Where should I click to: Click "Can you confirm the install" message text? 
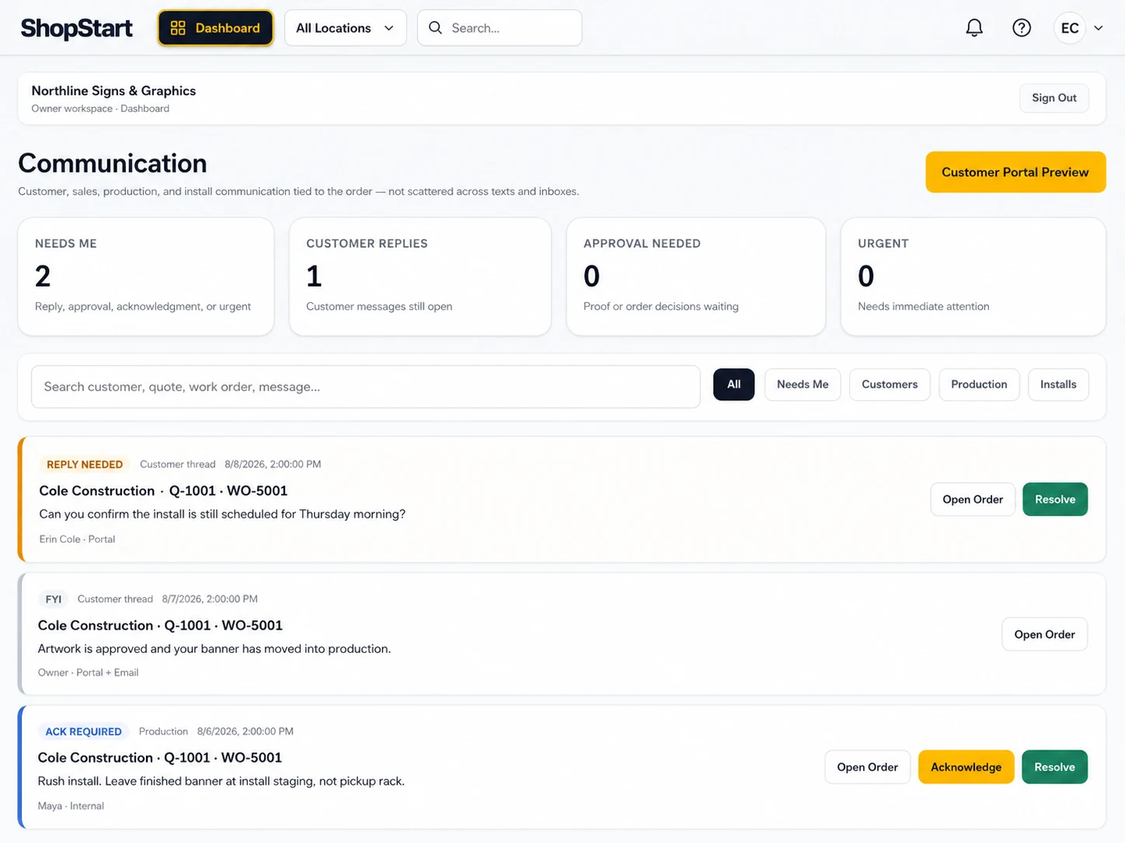click(222, 514)
